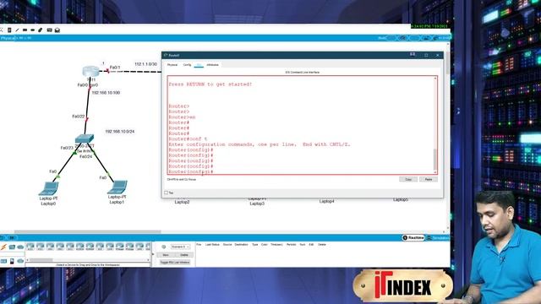The height and width of the screenshot is (304, 541).
Task: Open the Config tab of Router0
Action: [x=187, y=65]
